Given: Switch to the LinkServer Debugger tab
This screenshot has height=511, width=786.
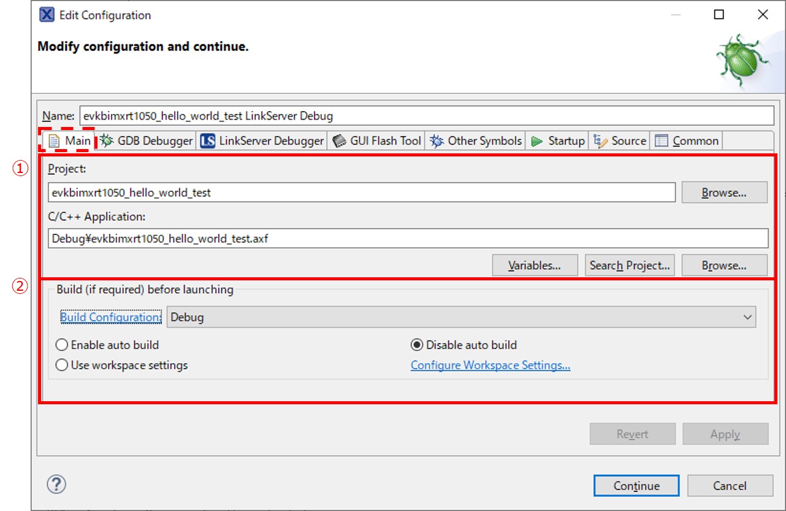Looking at the screenshot, I should click(x=262, y=141).
